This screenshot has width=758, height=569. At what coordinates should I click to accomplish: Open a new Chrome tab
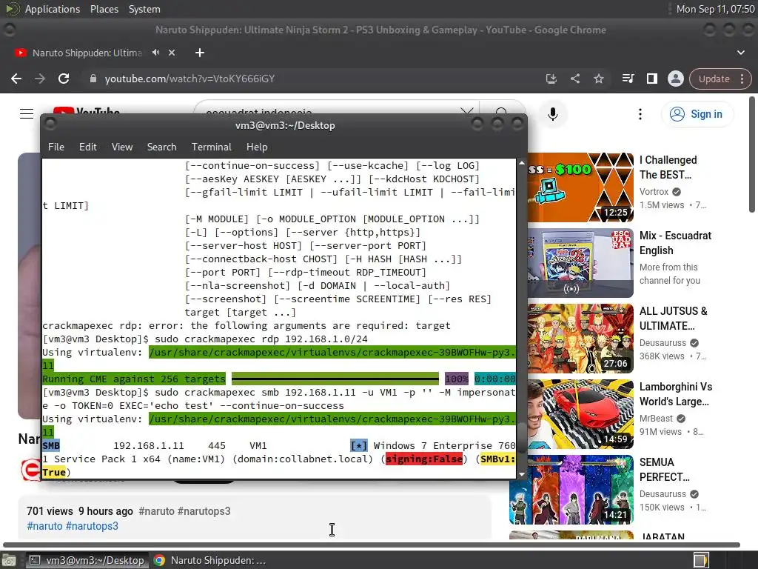pos(200,53)
